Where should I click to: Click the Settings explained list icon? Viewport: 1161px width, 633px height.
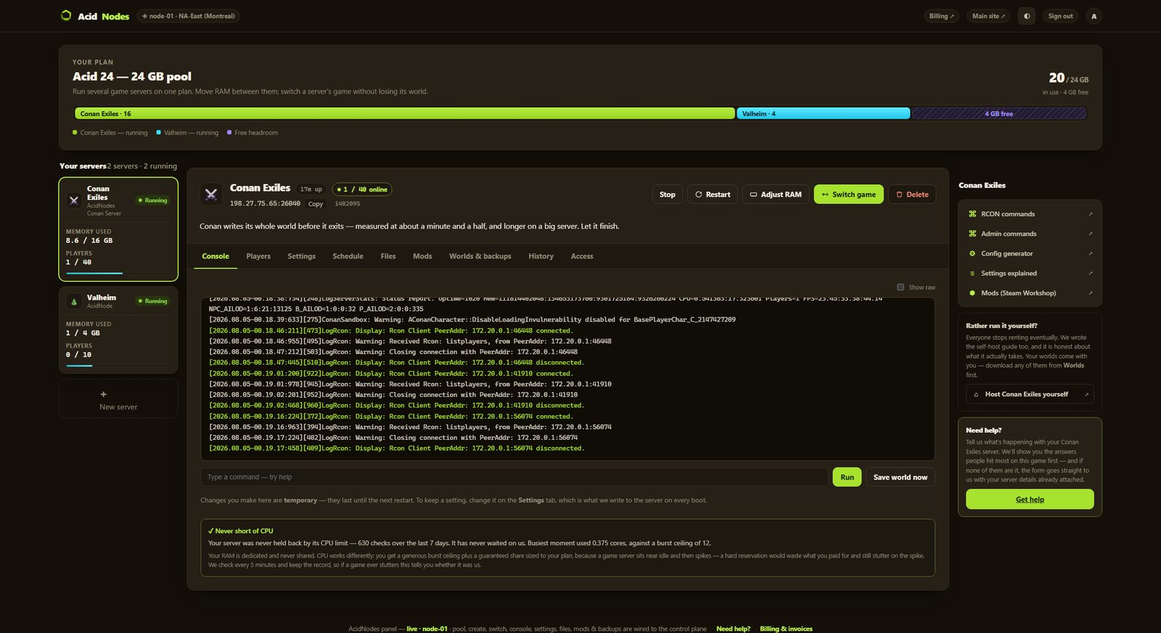tap(972, 274)
